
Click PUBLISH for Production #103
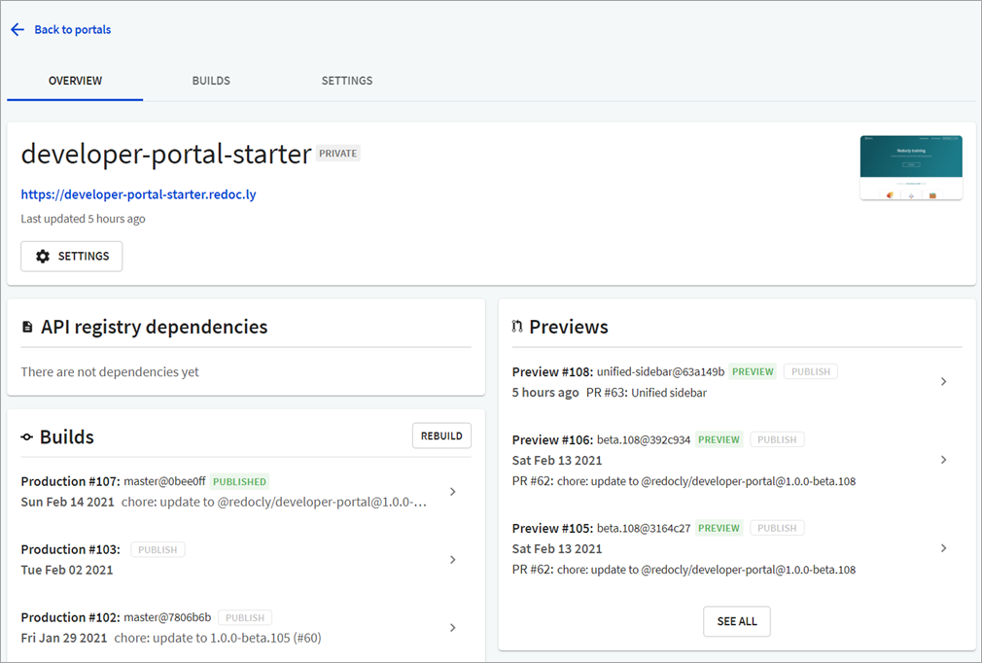(158, 549)
